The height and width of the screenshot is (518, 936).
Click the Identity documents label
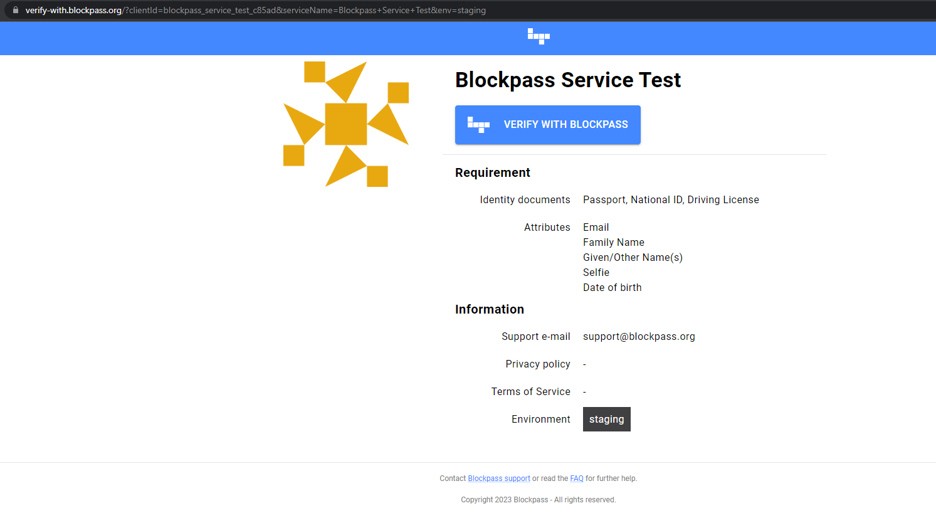pos(525,199)
